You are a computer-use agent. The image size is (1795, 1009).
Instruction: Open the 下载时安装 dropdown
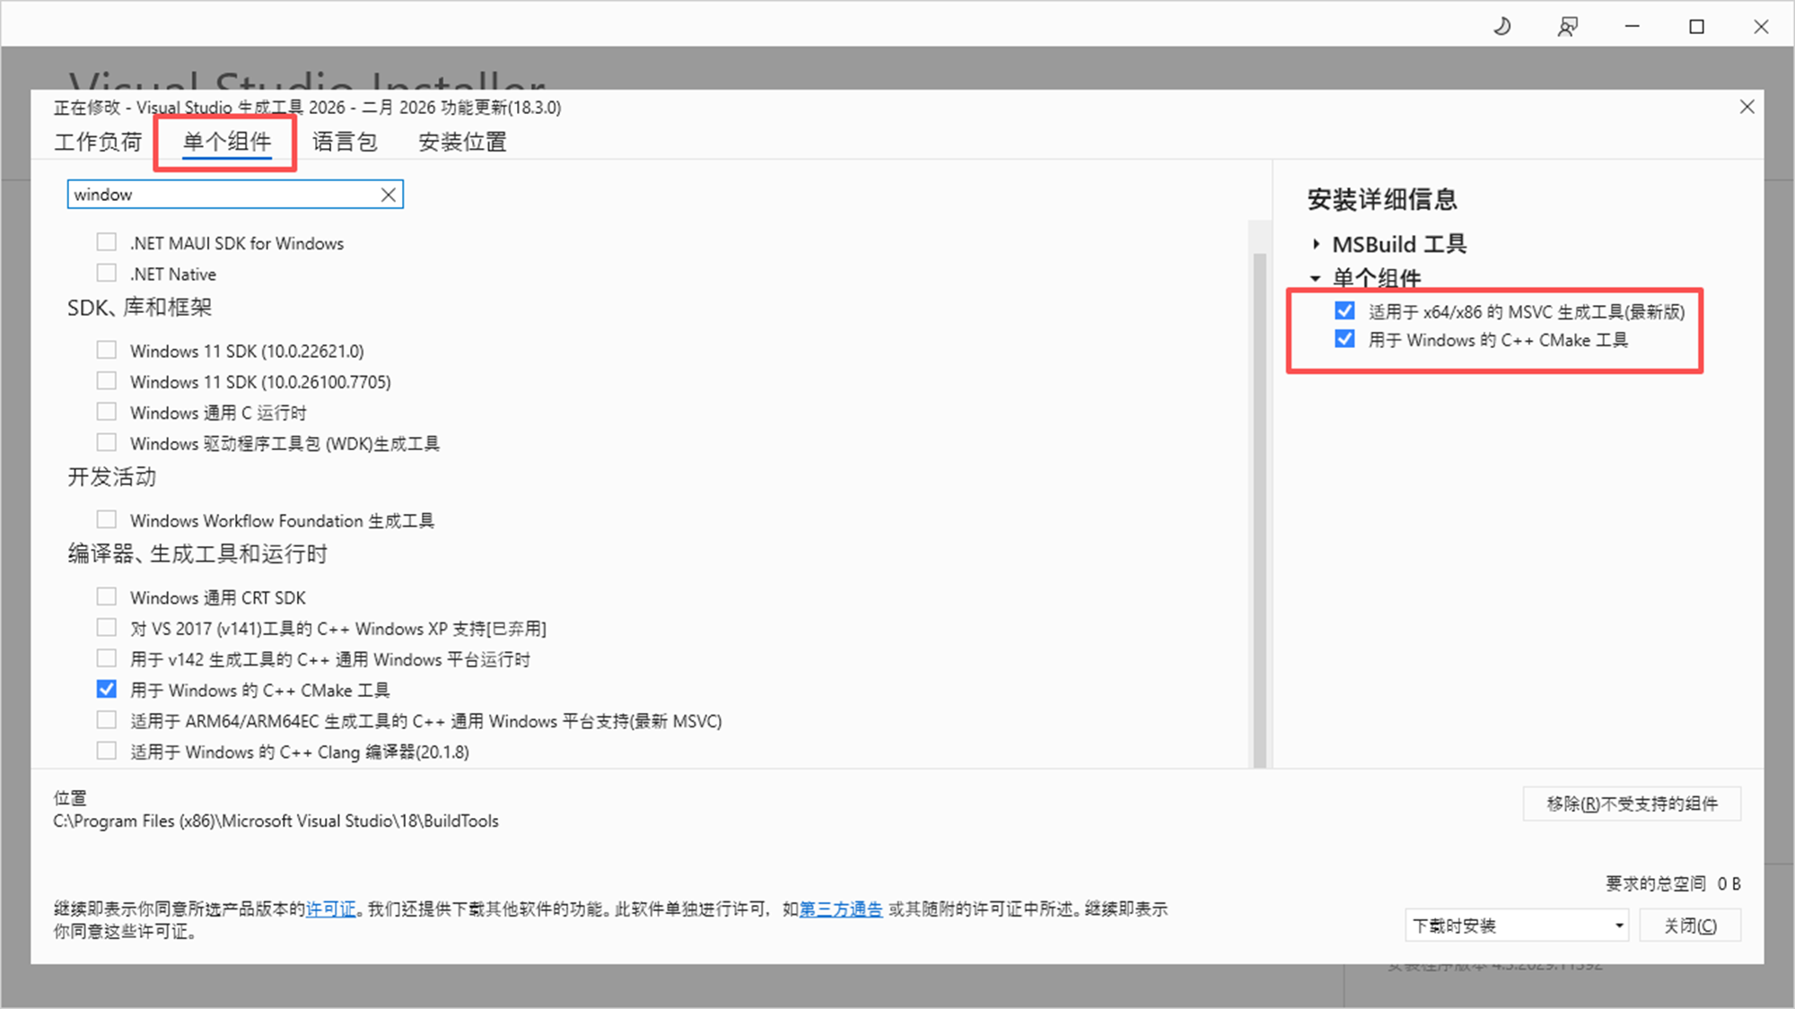[x=1517, y=926]
